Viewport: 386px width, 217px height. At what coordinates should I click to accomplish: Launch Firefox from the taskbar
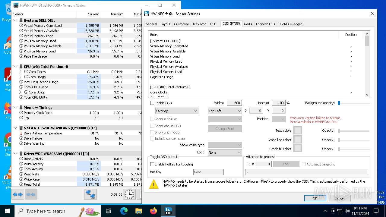[x=153, y=211]
